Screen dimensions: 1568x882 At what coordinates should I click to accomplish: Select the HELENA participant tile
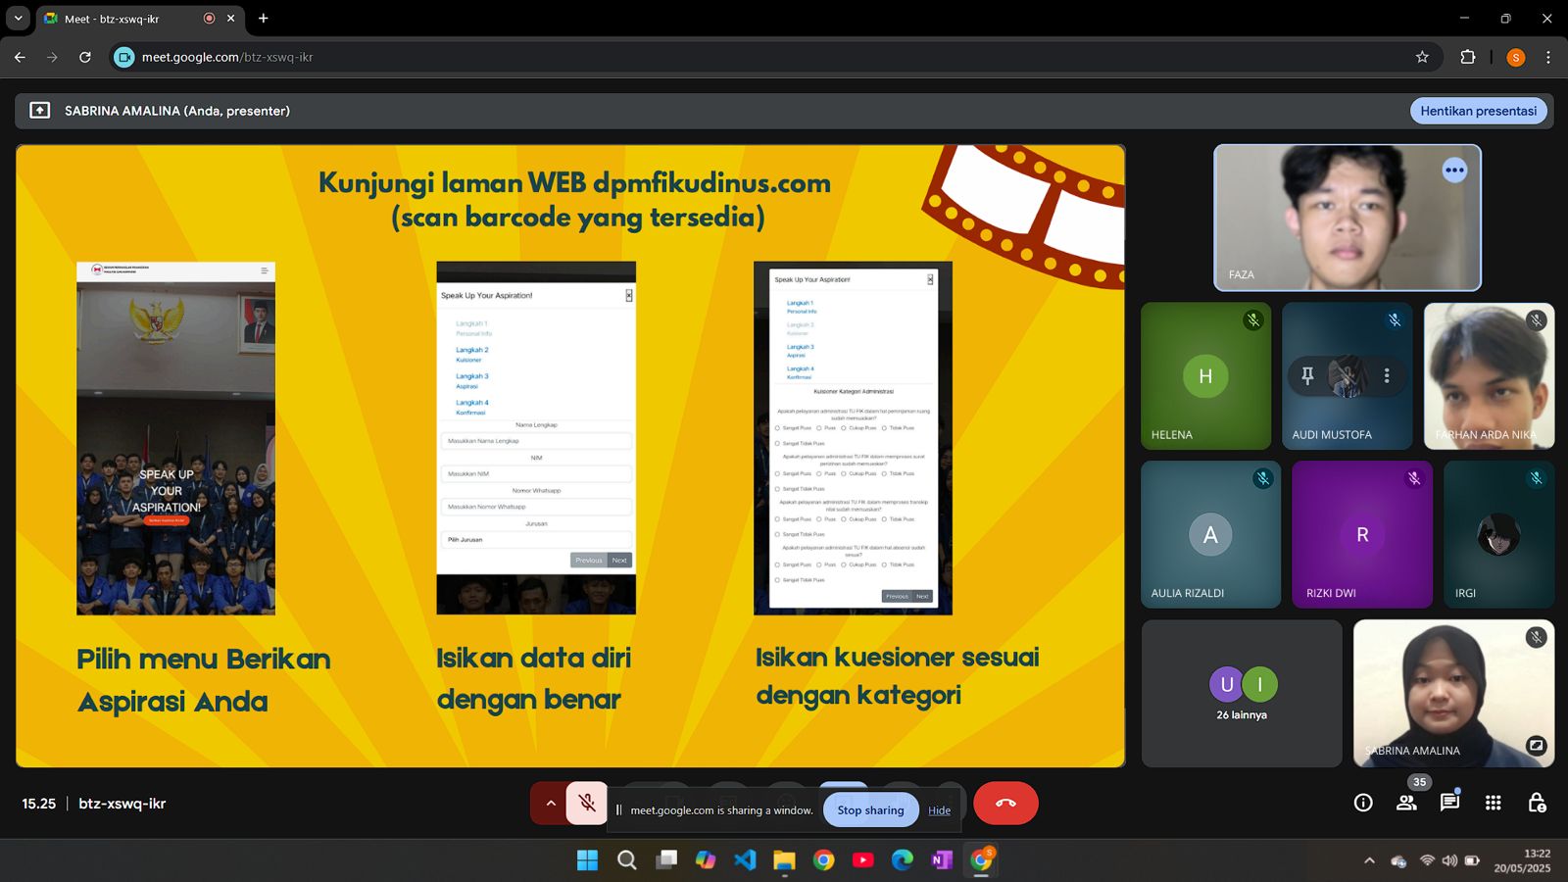[x=1206, y=376]
